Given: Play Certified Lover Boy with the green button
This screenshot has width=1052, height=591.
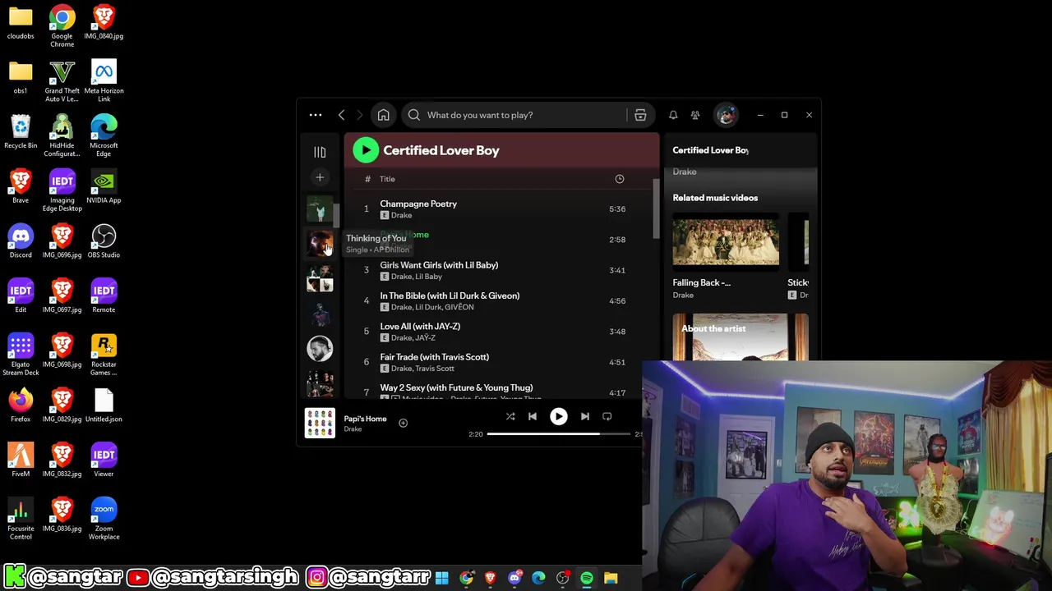Looking at the screenshot, I should point(366,150).
